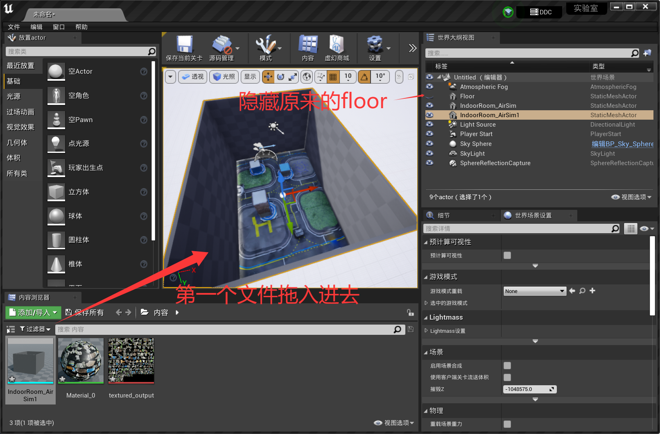Open the 帮助 (Help) menu

tap(81, 27)
